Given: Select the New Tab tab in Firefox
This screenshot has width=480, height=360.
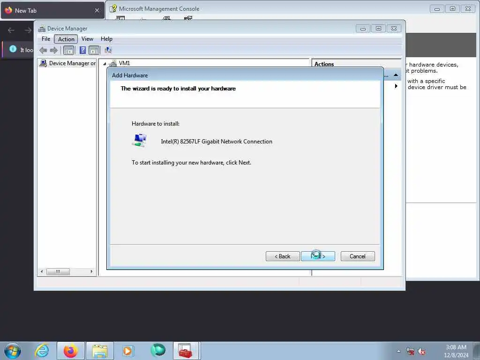Looking at the screenshot, I should coord(52,10).
